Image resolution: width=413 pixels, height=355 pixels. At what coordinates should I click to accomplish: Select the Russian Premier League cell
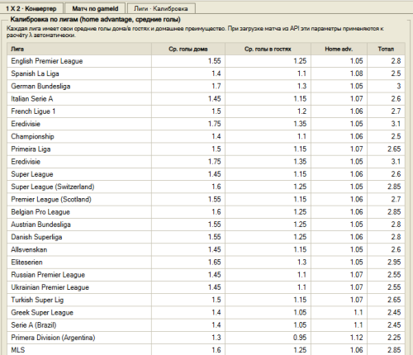[79, 275]
